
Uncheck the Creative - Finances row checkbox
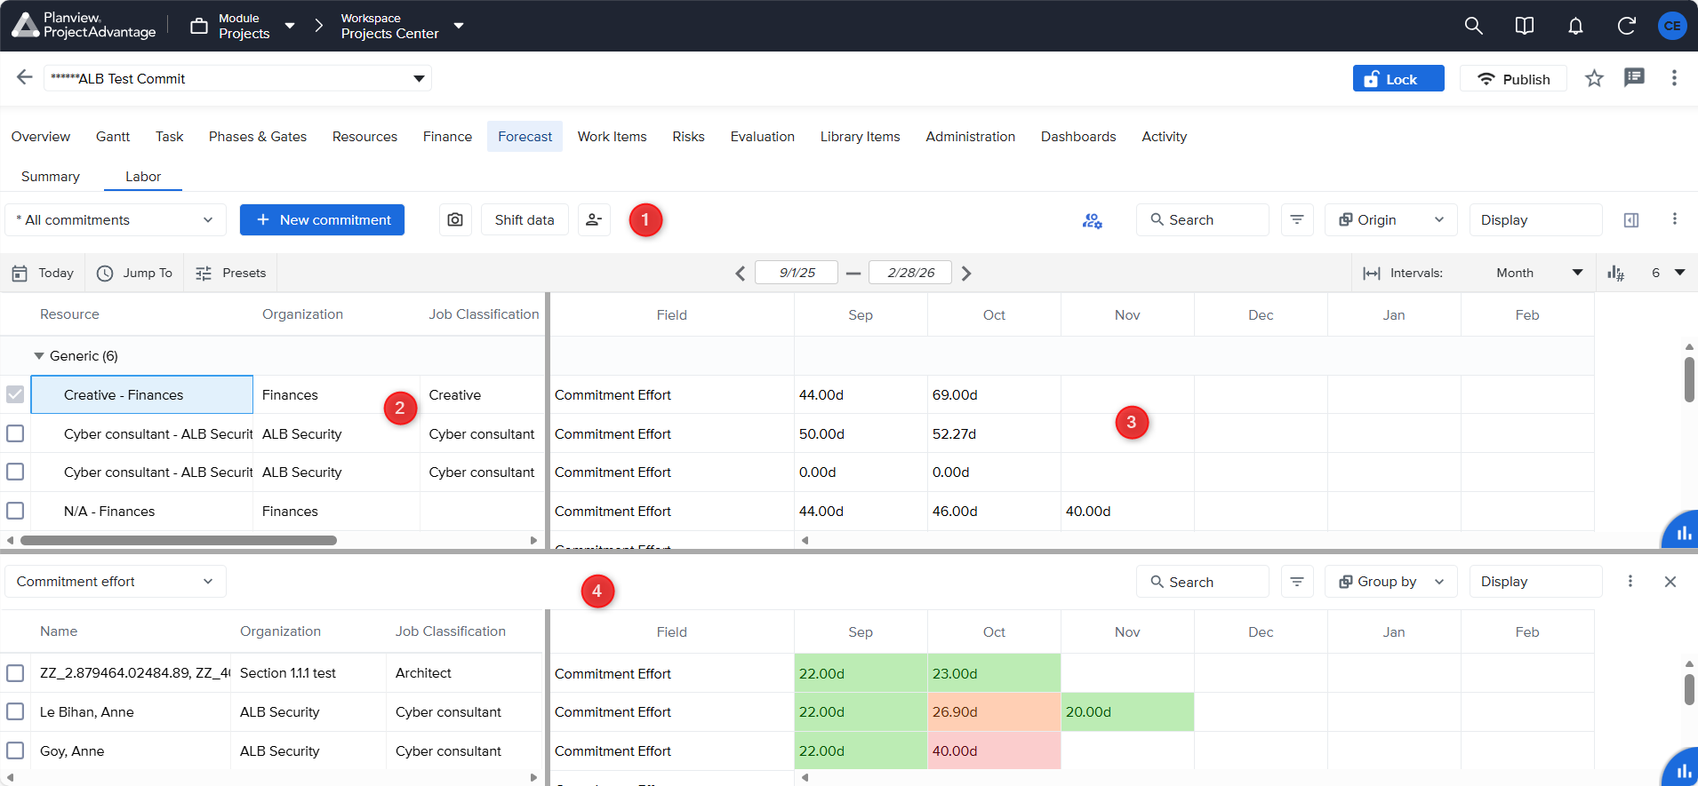click(x=15, y=394)
